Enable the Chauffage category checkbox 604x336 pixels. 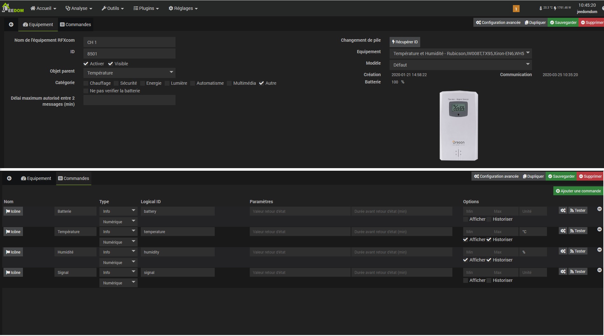86,83
